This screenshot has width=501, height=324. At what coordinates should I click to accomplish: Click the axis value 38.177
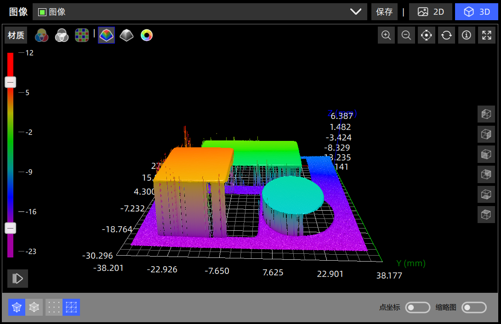click(x=389, y=275)
